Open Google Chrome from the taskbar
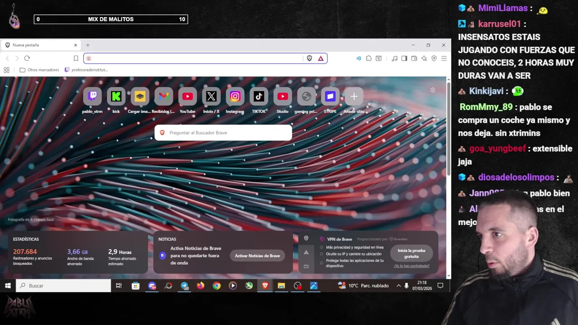The height and width of the screenshot is (325, 578). pos(217,286)
